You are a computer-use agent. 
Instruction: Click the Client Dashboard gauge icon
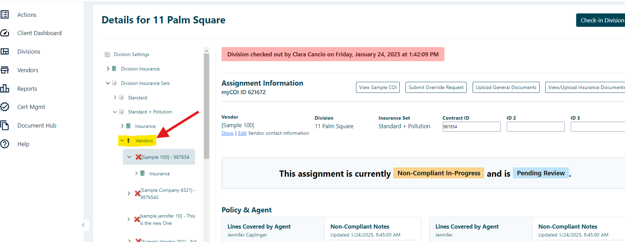coord(5,33)
